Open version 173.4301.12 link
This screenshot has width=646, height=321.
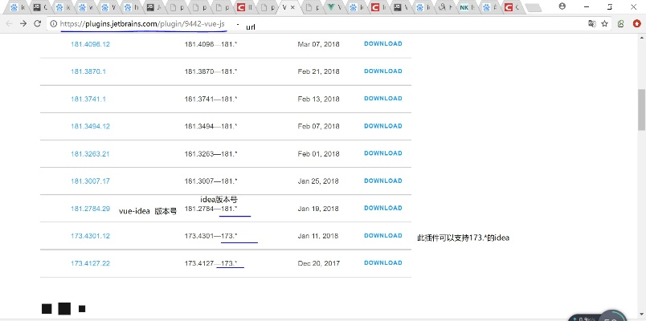pos(90,236)
